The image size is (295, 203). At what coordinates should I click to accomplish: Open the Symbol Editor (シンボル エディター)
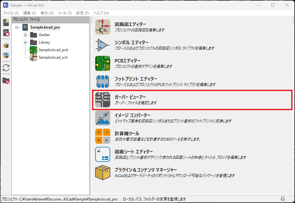point(102,45)
